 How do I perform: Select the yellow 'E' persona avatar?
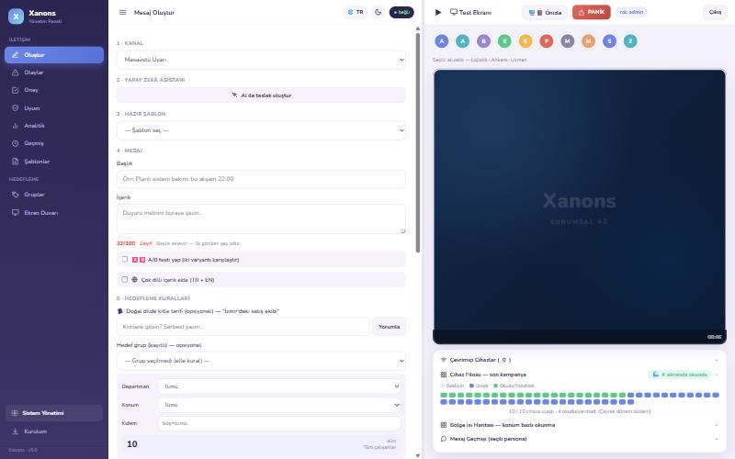click(x=526, y=41)
